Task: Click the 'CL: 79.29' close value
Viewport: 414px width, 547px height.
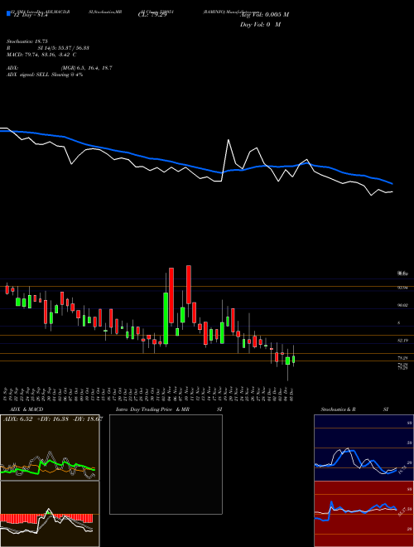Action: (x=152, y=15)
